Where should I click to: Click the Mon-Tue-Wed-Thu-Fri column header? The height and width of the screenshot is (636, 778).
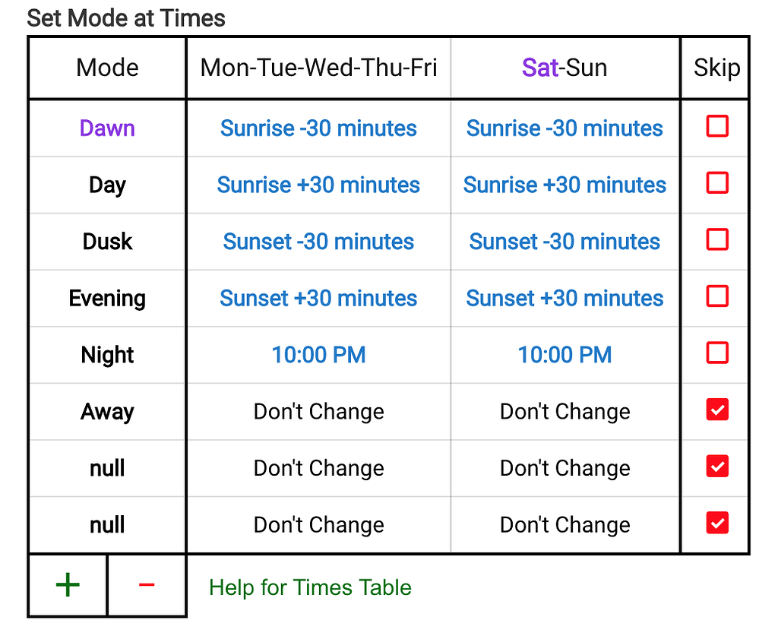point(318,68)
